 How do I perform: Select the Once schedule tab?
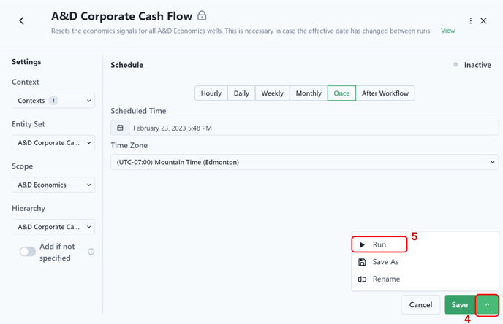tap(341, 93)
